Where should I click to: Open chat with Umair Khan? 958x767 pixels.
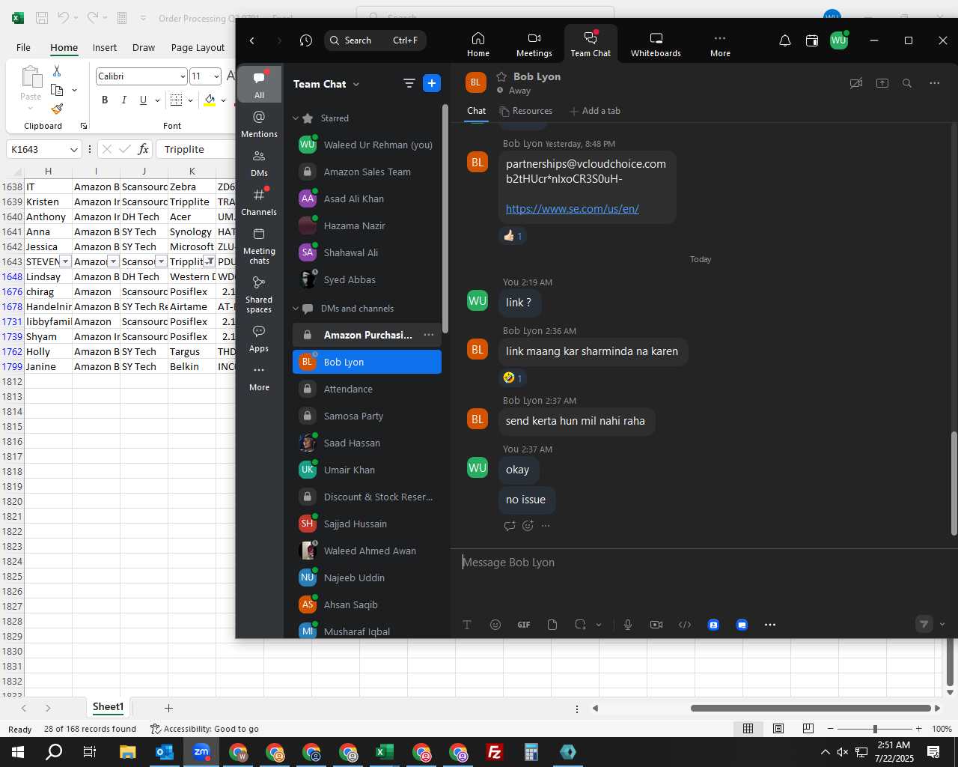367,470
